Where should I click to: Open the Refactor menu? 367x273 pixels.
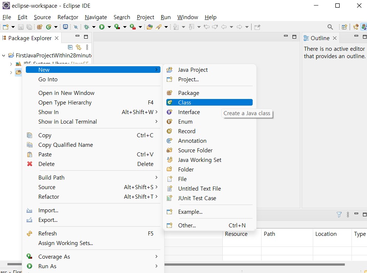point(68,17)
